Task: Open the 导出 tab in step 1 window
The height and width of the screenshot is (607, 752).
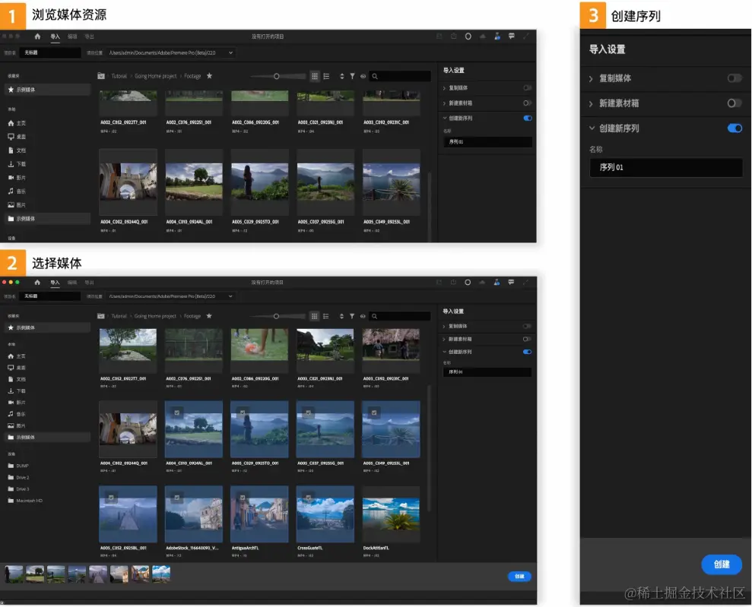Action: click(x=90, y=36)
